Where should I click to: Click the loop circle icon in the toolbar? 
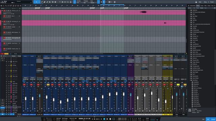pyautogui.click(x=68, y=2)
